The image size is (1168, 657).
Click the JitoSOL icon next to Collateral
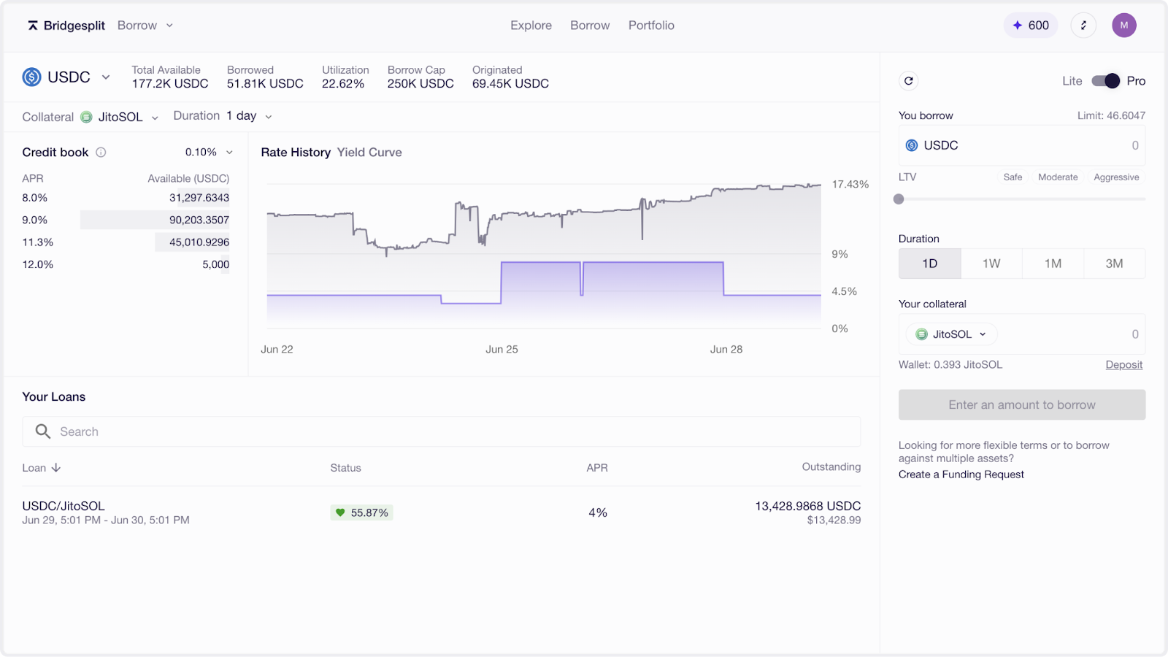pos(86,117)
